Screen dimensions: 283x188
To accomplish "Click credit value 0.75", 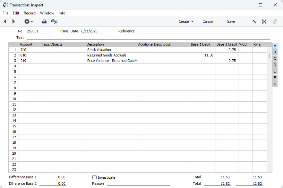I will click(232, 61).
